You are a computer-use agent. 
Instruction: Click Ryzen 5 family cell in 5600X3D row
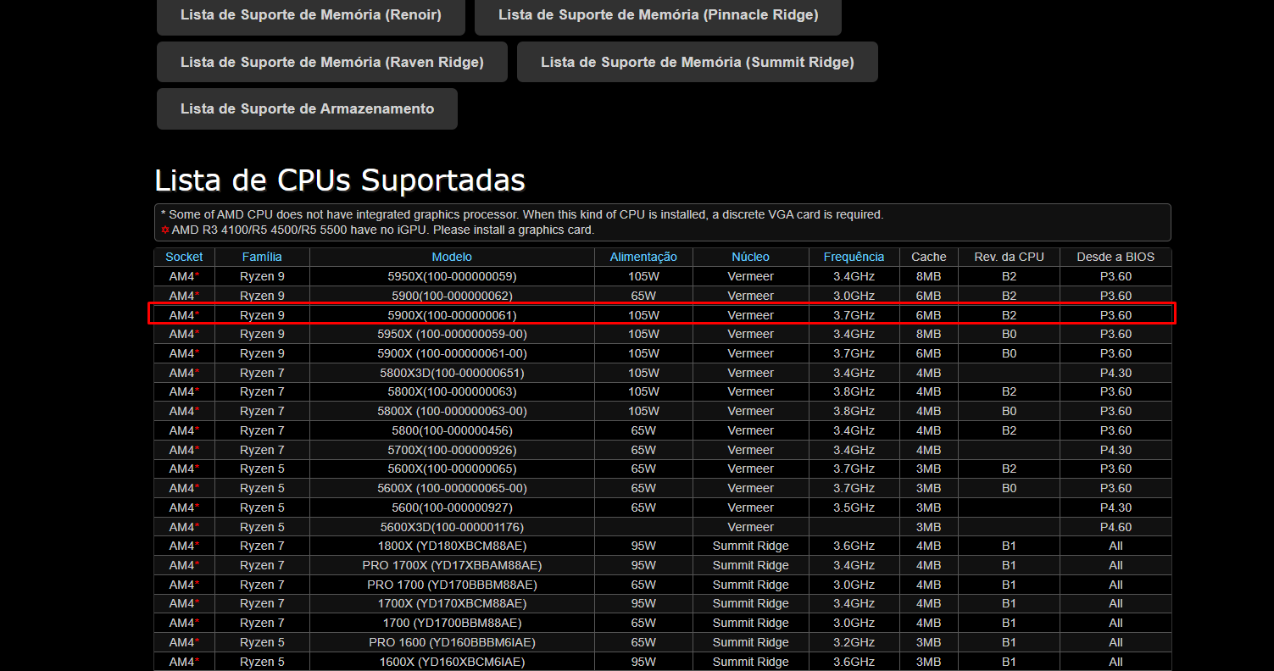pyautogui.click(x=262, y=527)
